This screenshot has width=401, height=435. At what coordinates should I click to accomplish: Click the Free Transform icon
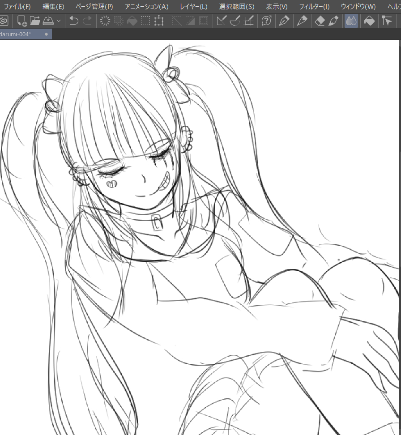point(159,21)
